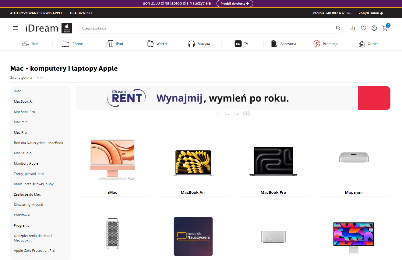Open Autoryzowany Serwis Apple link
Screen dimensions: 402x260
[36, 13]
